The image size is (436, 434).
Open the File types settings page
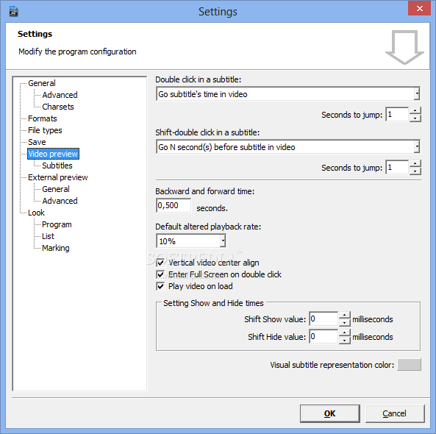[x=45, y=130]
